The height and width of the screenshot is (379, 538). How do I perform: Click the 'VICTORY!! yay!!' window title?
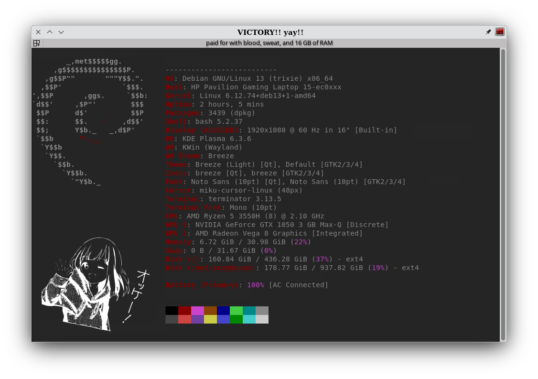(270, 32)
